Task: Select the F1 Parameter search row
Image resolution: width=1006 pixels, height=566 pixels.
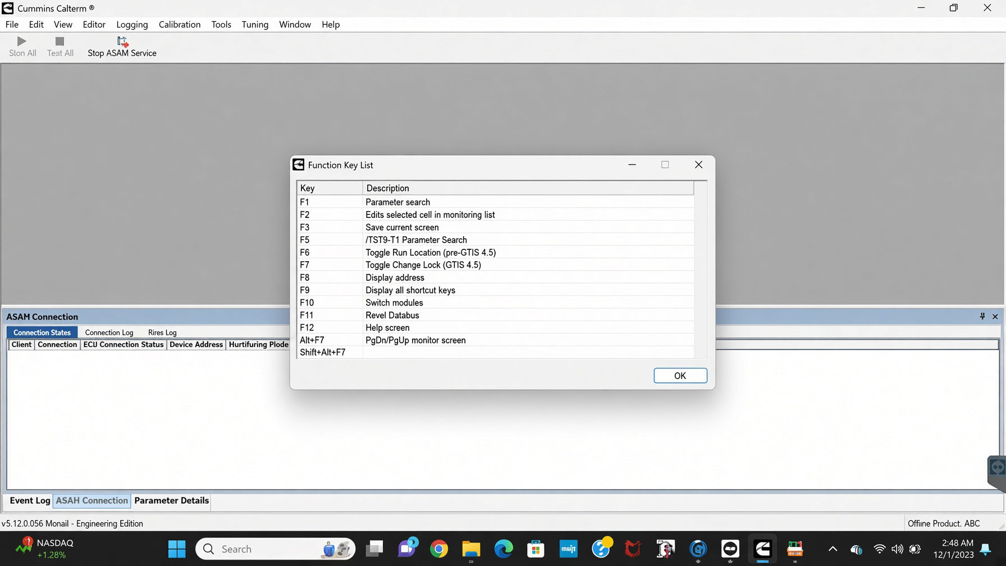Action: click(x=495, y=202)
